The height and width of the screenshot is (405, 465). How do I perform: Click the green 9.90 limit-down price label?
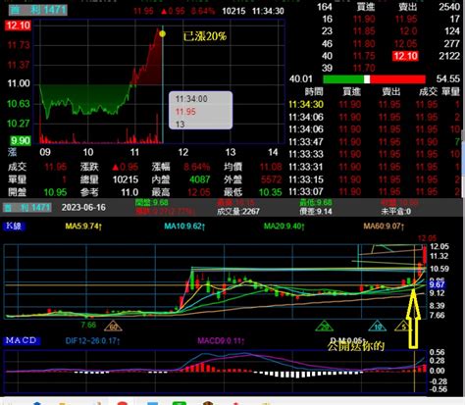[x=21, y=141]
